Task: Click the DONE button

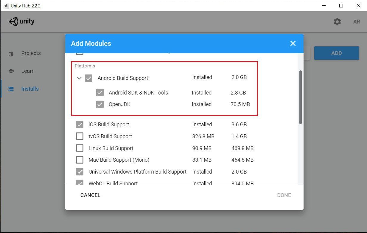Action: (284, 195)
